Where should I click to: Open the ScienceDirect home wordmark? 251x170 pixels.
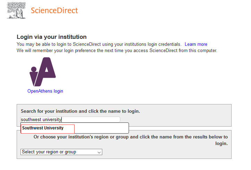point(54,10)
